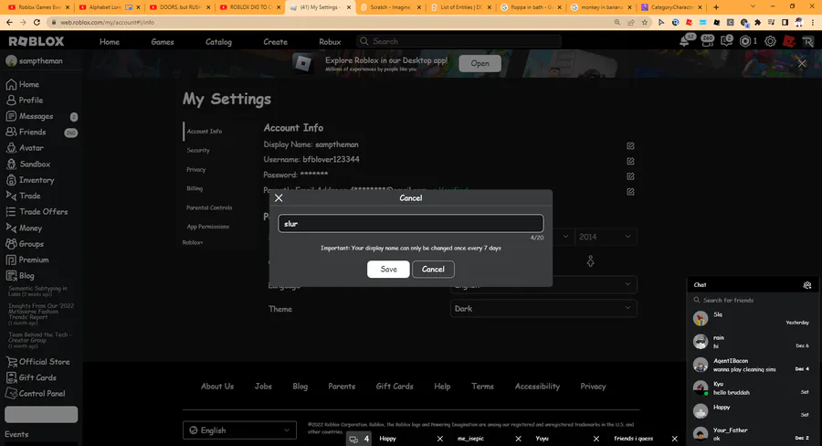Open the birth year dropdown showing 2014
The height and width of the screenshot is (446, 822).
click(x=606, y=237)
